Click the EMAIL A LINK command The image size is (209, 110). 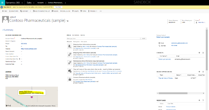65,11
